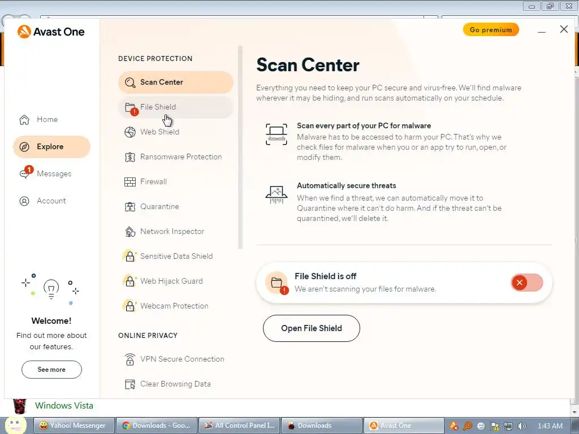Viewport: 579px width, 434px height.
Task: Click the Go premium button
Action: (491, 30)
